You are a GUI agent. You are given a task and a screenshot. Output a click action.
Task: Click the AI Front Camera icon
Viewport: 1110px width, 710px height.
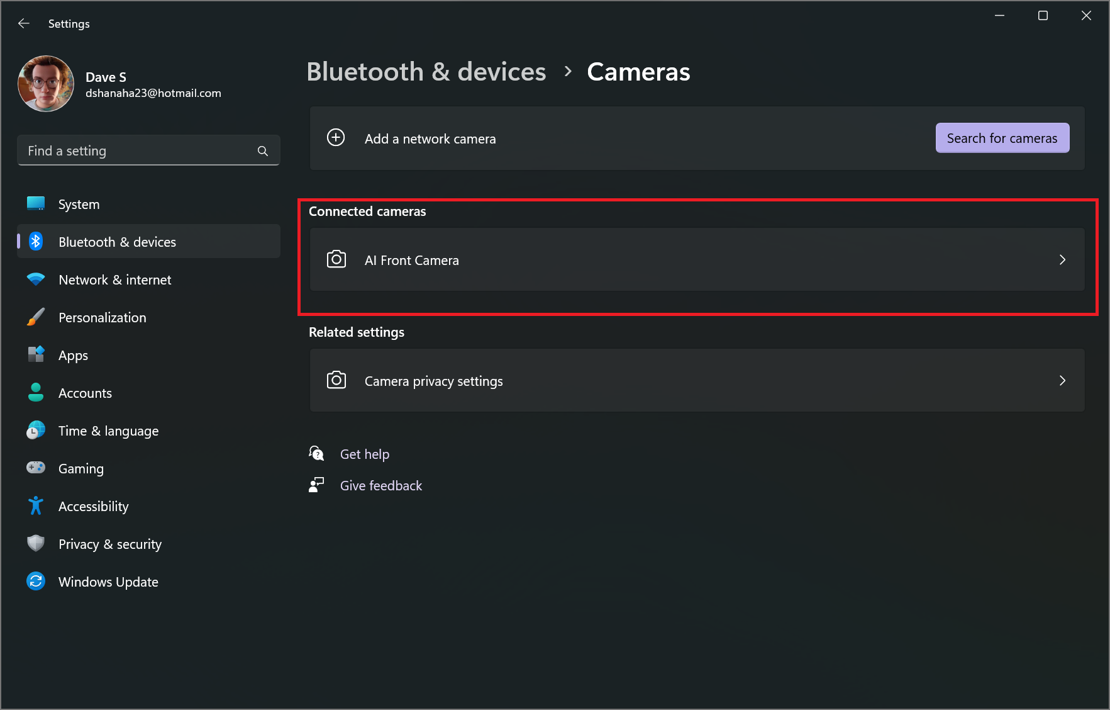(336, 259)
